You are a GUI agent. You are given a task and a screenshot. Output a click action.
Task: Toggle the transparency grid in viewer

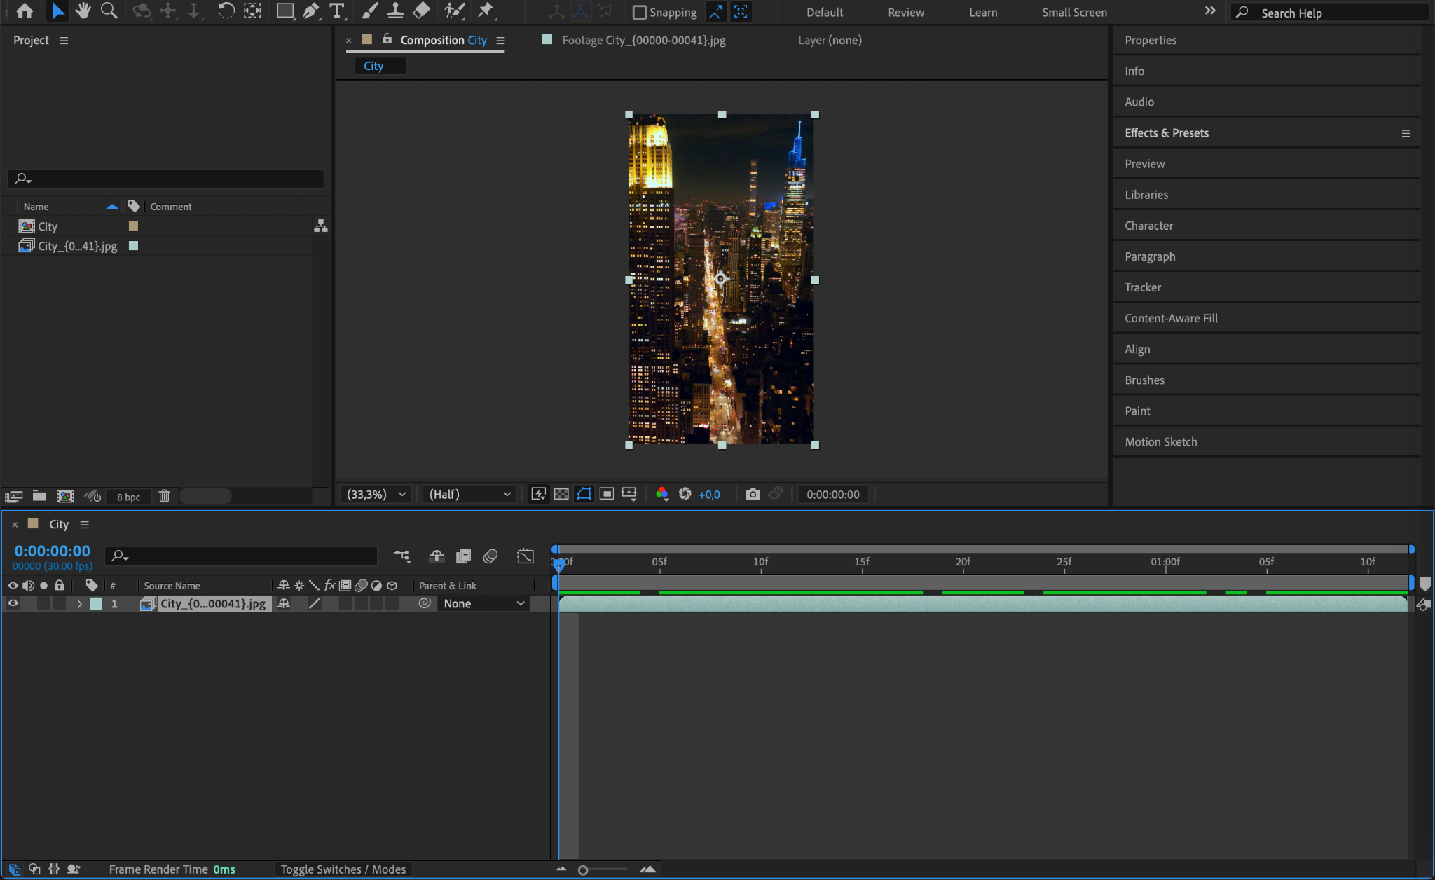[x=561, y=494]
